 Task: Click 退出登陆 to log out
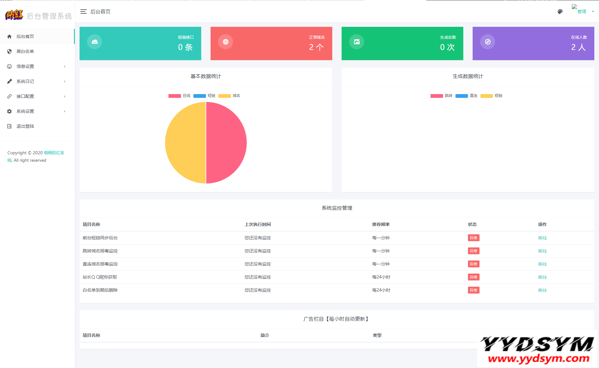click(37, 126)
